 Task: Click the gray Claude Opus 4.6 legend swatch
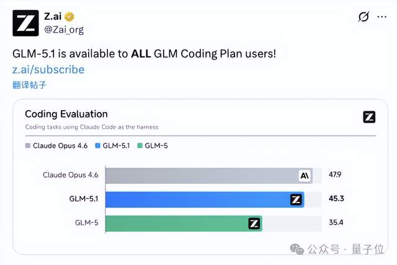click(x=28, y=146)
